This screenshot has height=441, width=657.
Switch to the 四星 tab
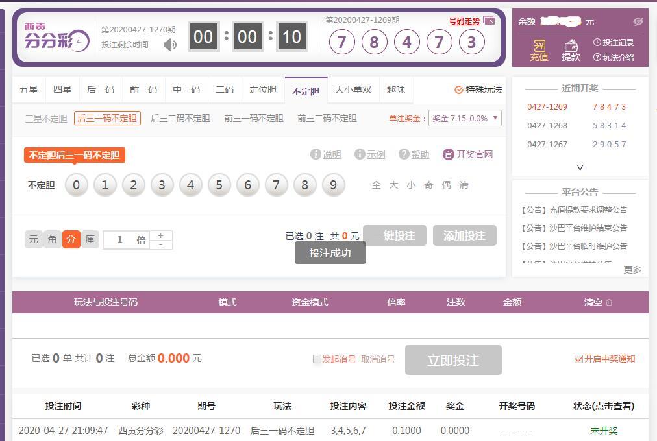[x=62, y=89]
